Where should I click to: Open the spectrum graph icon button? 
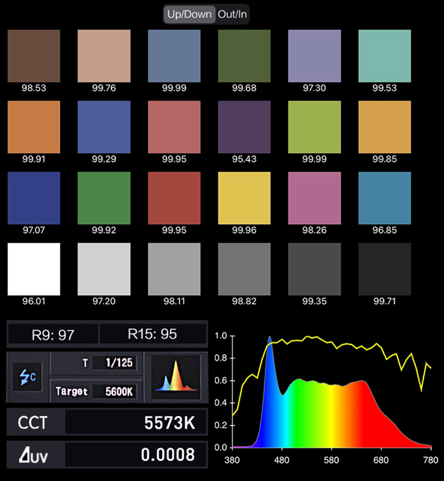coord(175,377)
